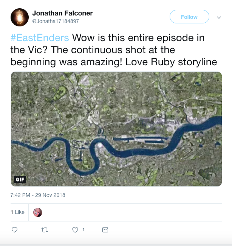Send tweet via envelope message icon
The image size is (232, 246).
105,230
